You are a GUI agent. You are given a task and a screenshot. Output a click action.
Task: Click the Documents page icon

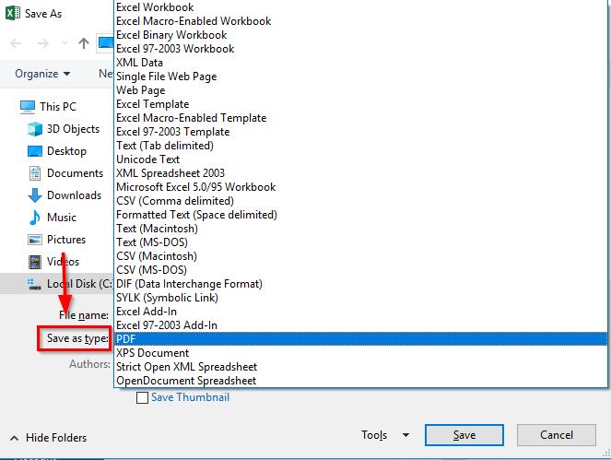[x=35, y=173]
